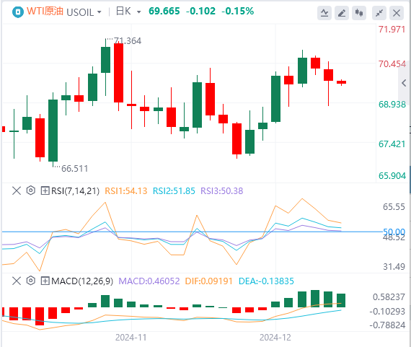Remove the MACD indicator with its X icon
The height and width of the screenshot is (347, 411).
click(17, 281)
